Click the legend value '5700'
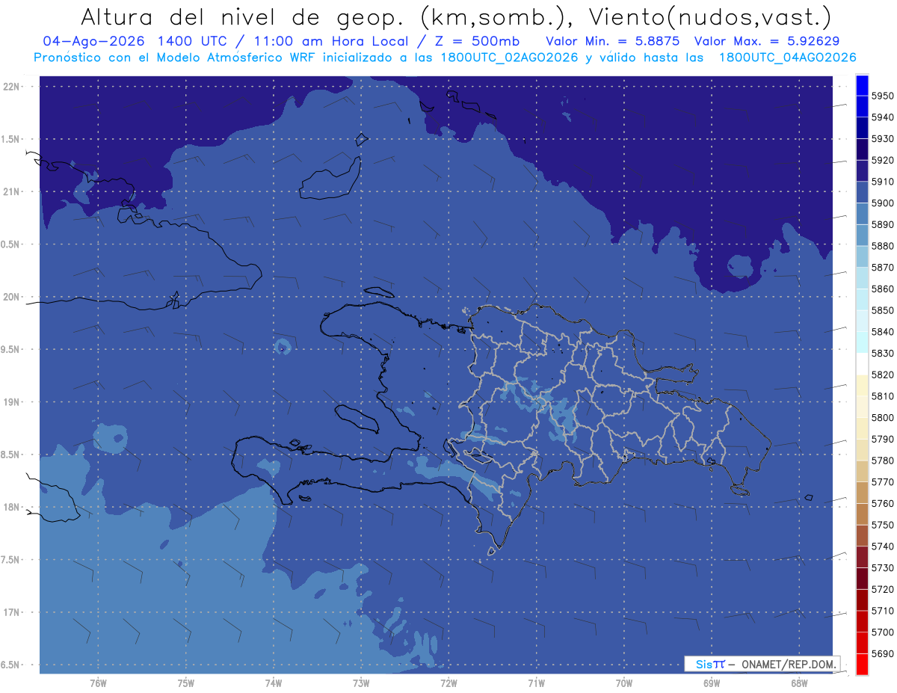This screenshot has width=897, height=693. click(882, 632)
